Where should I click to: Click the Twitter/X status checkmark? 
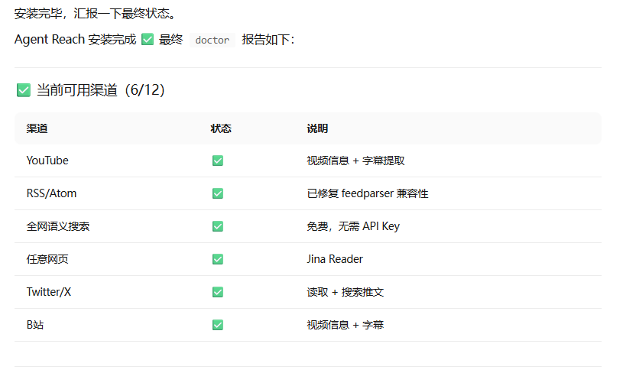coord(218,292)
